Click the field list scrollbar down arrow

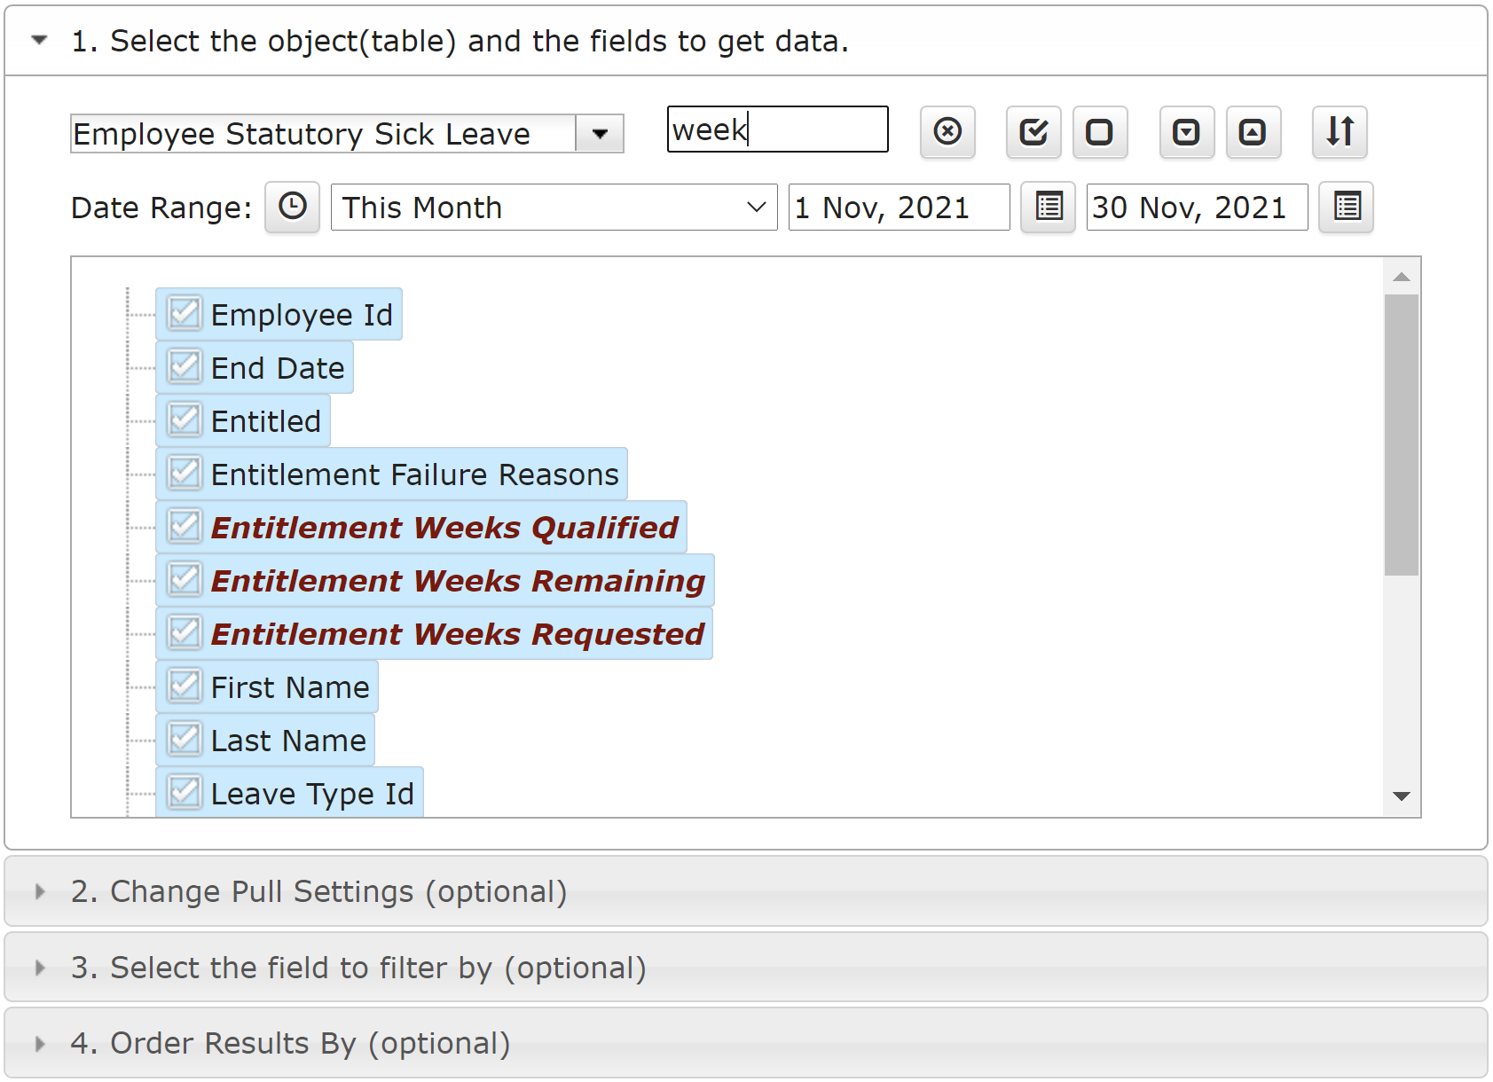pyautogui.click(x=1402, y=796)
